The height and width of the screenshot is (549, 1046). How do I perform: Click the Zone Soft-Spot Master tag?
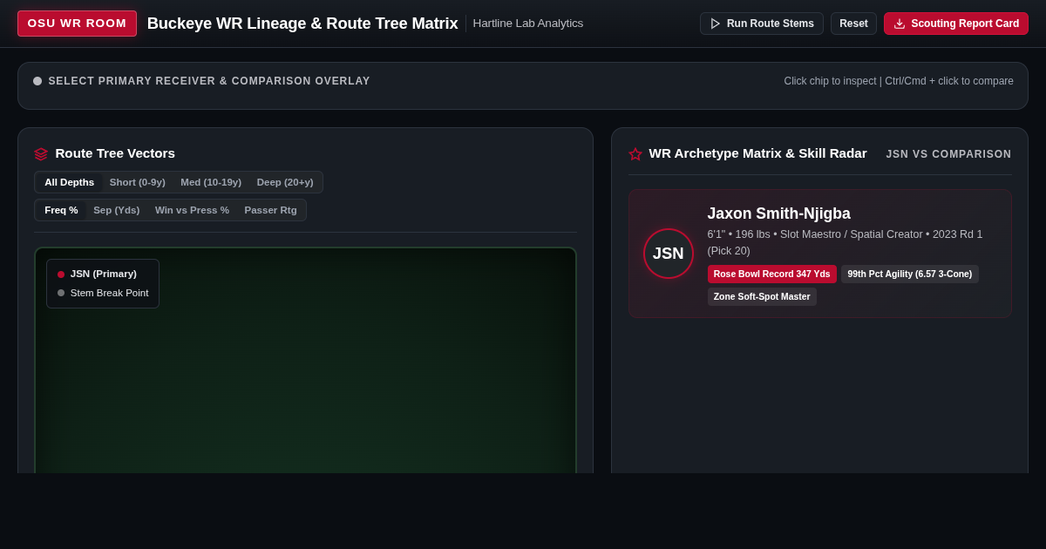[x=762, y=296]
